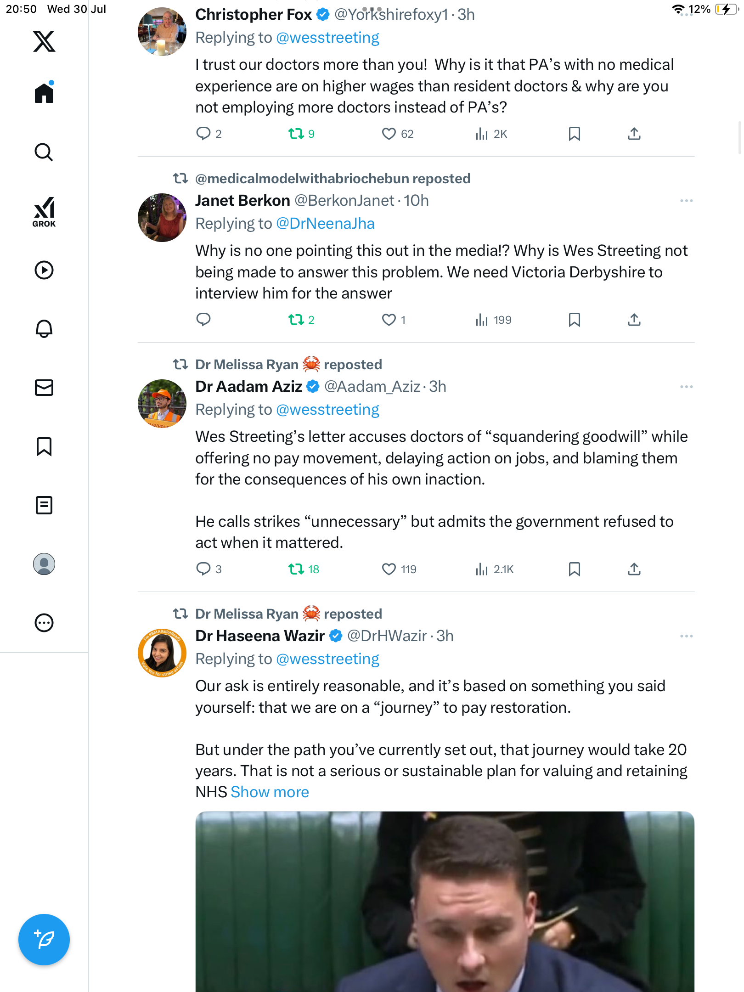This screenshot has height=992, width=744.
Task: Open the Lists icon in the sidebar
Action: click(x=44, y=505)
